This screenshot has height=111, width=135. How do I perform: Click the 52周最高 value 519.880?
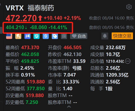(x=36, y=82)
